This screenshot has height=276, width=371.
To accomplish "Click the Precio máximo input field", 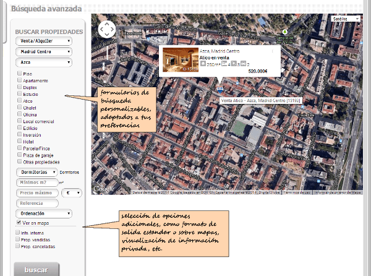I will 36,193.
